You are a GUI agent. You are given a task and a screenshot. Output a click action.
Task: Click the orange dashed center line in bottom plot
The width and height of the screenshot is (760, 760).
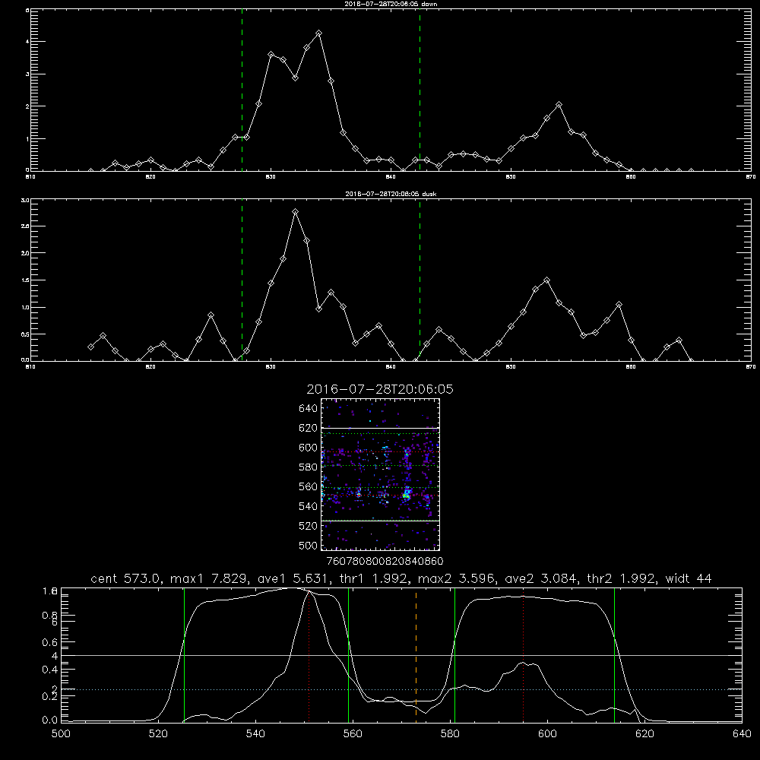point(416,655)
